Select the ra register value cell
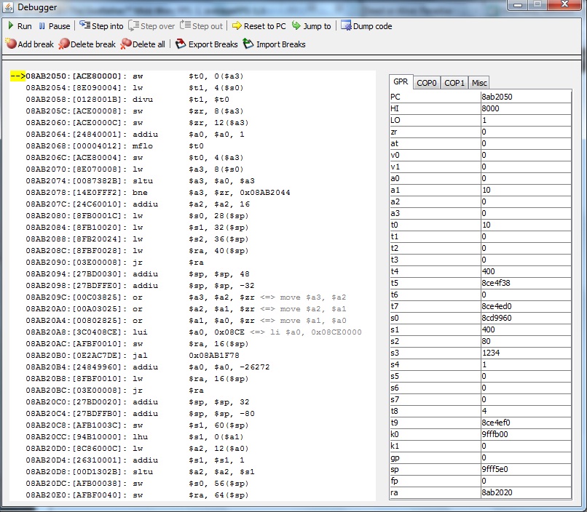The width and height of the screenshot is (587, 512). point(524,492)
